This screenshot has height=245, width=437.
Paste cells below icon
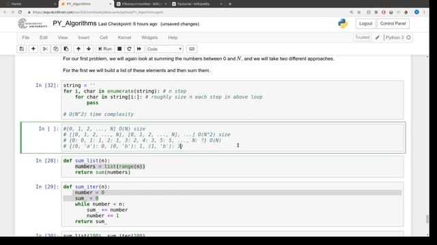(x=66, y=49)
